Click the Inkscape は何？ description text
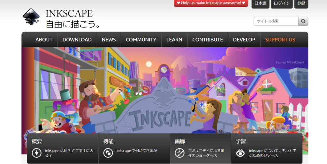The image size is (327, 164). (x=69, y=153)
